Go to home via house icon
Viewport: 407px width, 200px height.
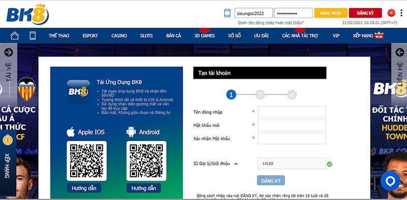point(15,36)
